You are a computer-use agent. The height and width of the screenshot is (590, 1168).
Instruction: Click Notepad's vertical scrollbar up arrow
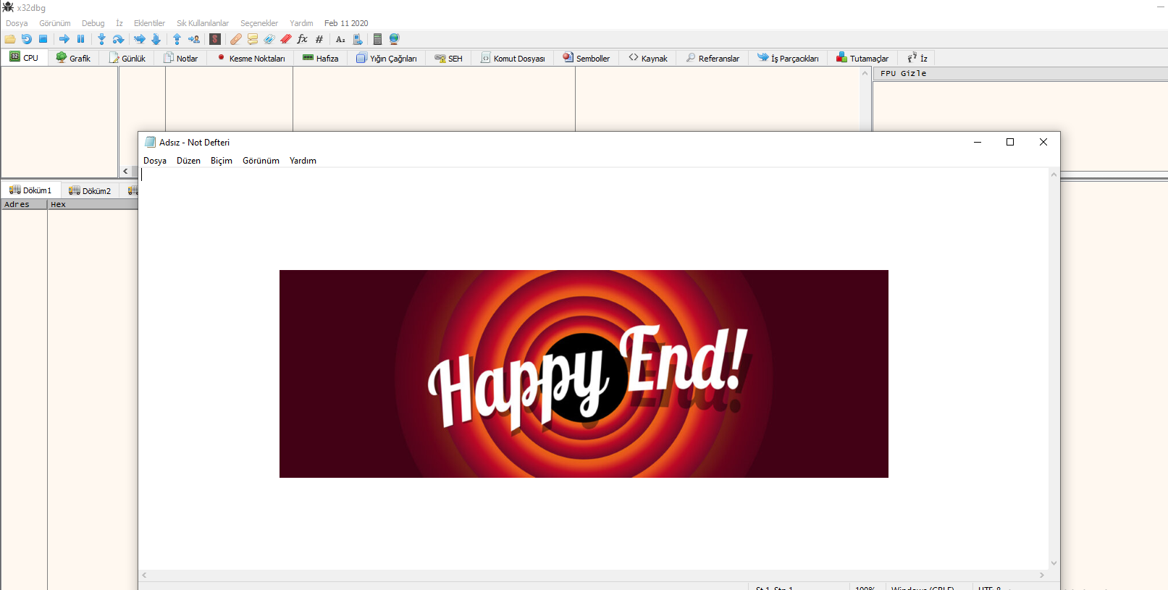click(x=1054, y=174)
